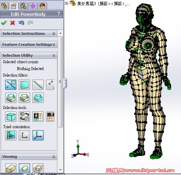181x175 pixels.
Task: Collapse the Selection Utility section
Action: [29, 55]
